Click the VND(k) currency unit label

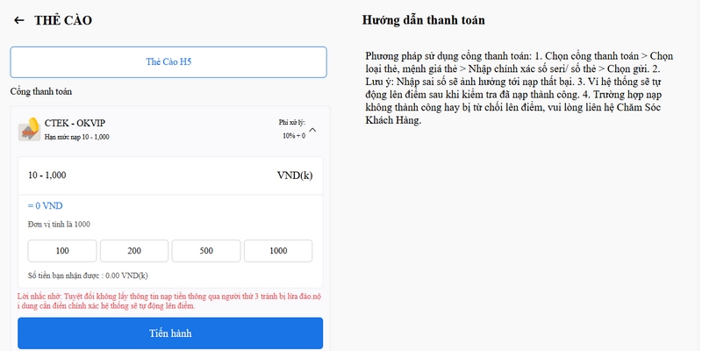point(295,175)
